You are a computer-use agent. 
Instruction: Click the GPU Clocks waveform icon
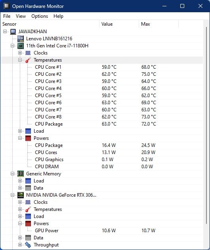[x=28, y=202]
